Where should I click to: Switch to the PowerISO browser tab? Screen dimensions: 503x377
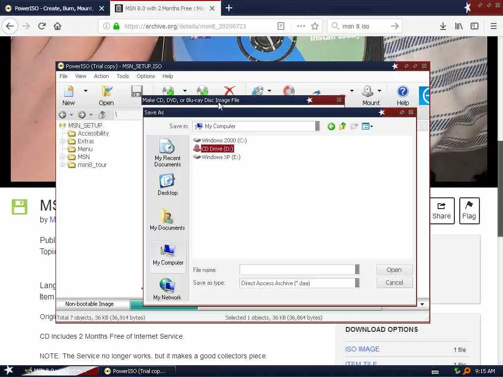[x=55, y=8]
